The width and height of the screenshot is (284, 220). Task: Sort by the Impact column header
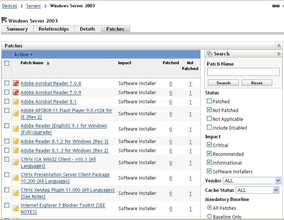pyautogui.click(x=125, y=63)
